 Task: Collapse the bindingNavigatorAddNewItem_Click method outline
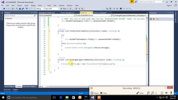50,60
